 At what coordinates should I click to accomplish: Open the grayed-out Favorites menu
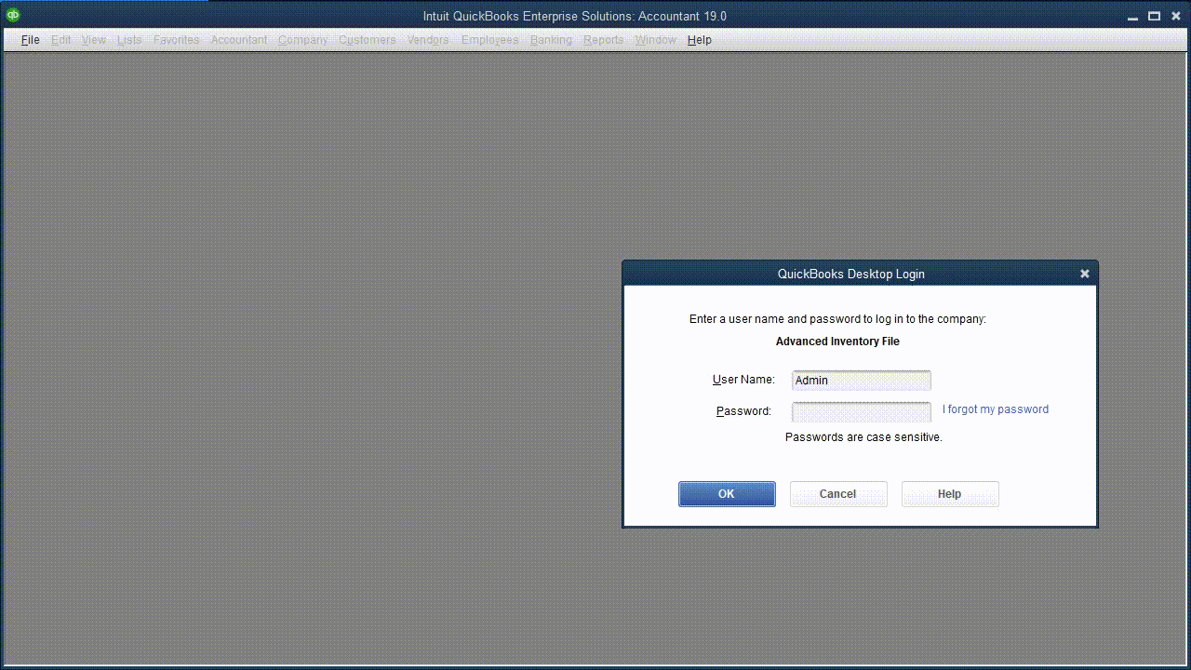[176, 40]
